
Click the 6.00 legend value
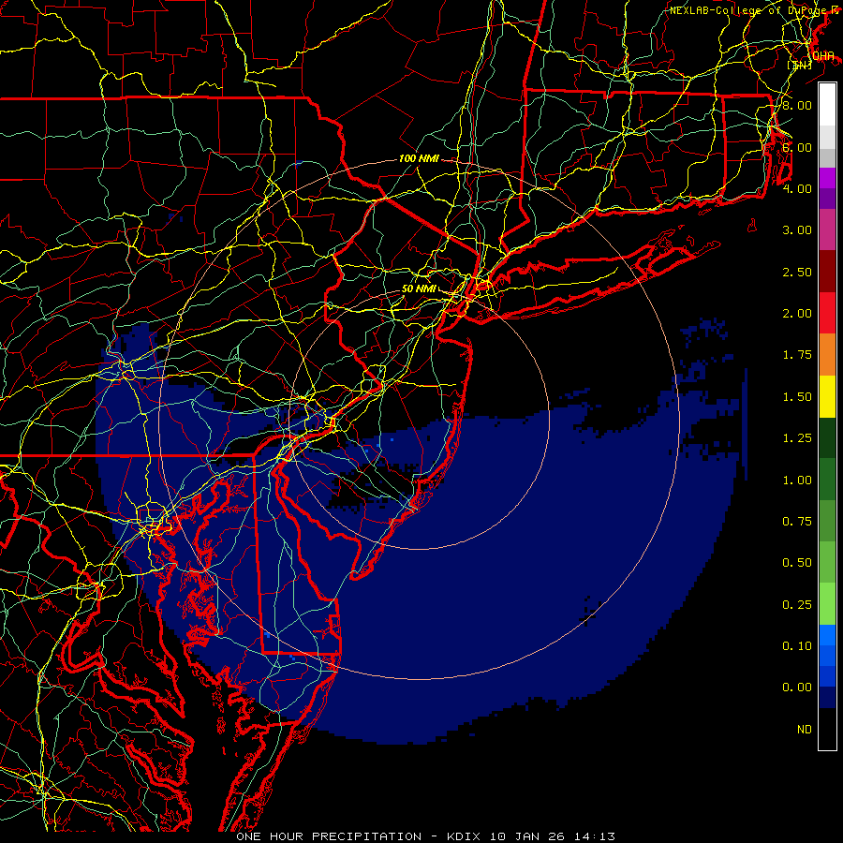coord(797,147)
